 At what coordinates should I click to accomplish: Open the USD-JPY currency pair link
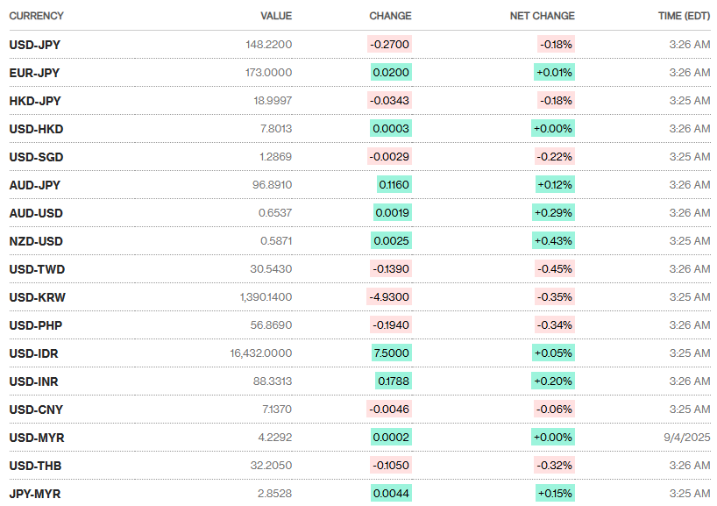pos(34,45)
